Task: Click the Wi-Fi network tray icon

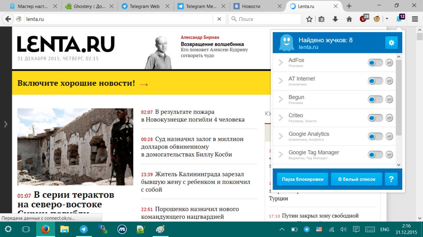Action: click(332, 229)
